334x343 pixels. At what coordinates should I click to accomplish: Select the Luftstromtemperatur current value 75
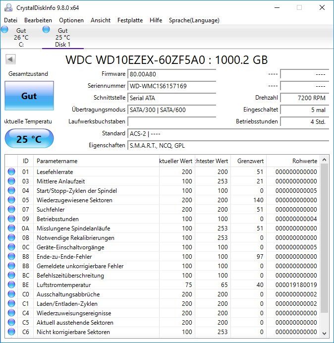[188, 285]
